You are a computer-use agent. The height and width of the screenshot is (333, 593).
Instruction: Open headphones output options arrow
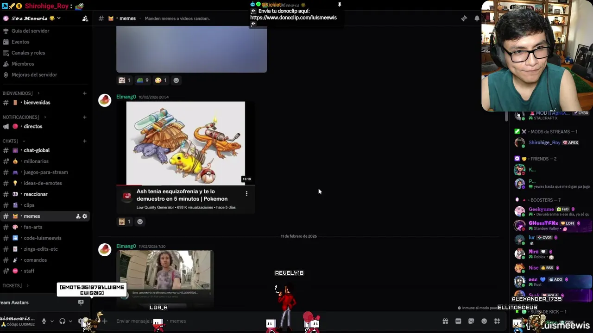(x=70, y=321)
